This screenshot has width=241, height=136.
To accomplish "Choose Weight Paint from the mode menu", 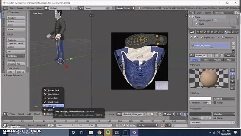I will pos(53,94).
